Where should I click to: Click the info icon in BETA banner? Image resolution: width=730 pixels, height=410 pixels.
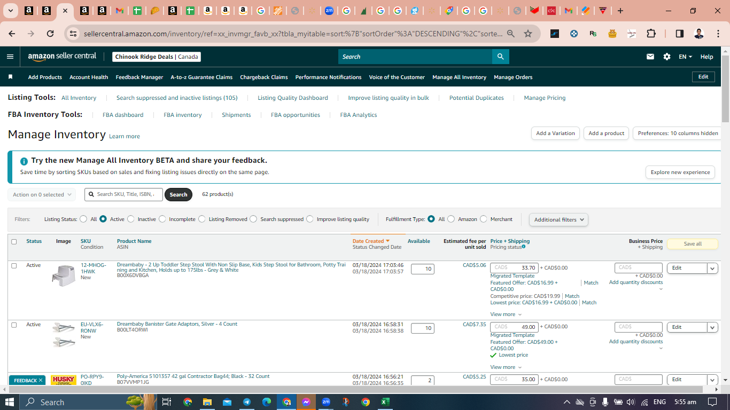(x=24, y=161)
